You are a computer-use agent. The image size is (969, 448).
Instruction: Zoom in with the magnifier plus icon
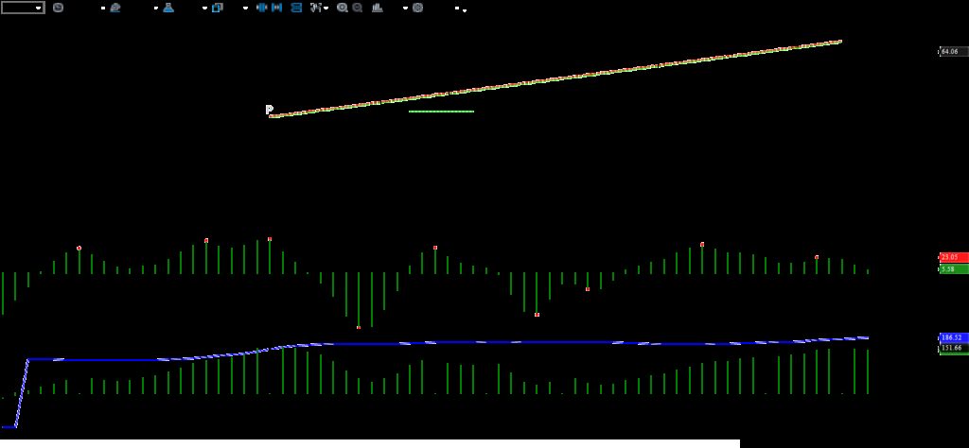(x=343, y=8)
